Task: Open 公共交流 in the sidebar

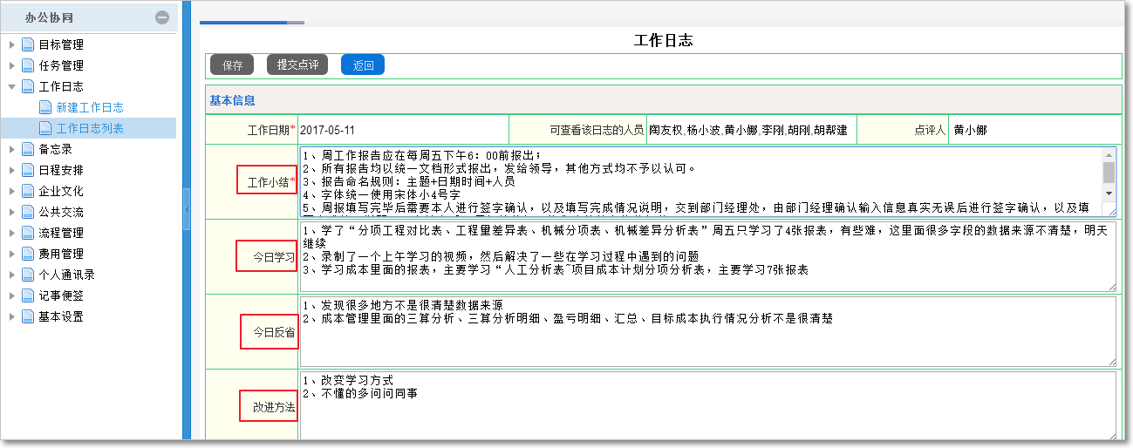Action: pos(61,212)
